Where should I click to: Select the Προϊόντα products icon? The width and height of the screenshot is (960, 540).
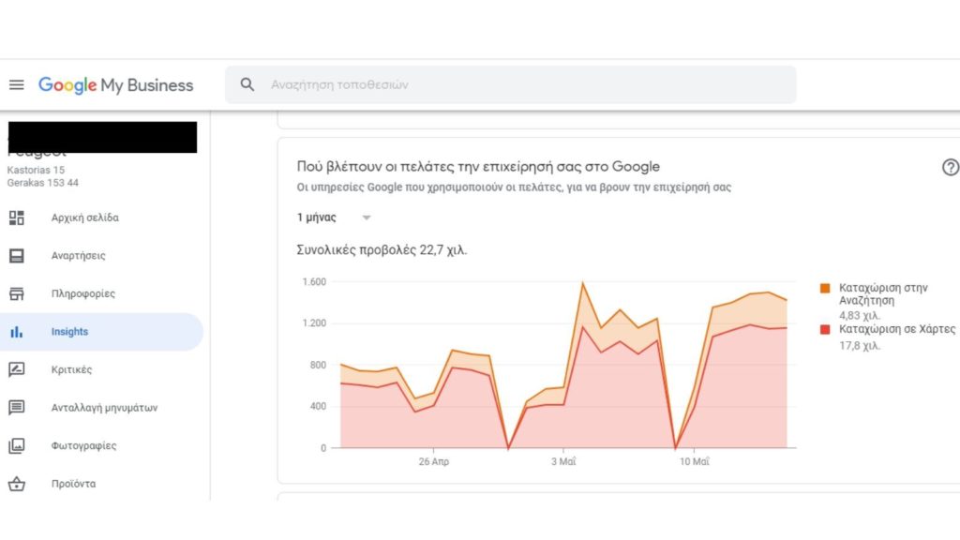click(16, 483)
